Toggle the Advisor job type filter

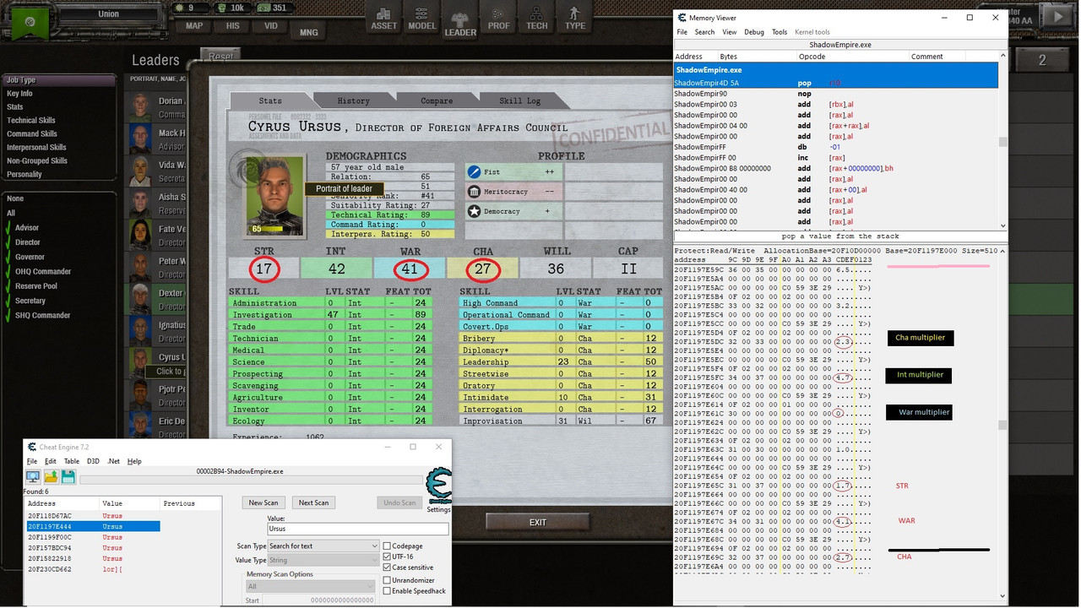(x=26, y=228)
